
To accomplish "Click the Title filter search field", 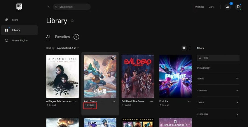I will (x=218, y=58).
